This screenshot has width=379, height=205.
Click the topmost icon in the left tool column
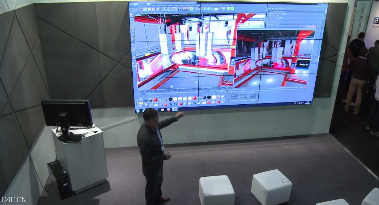(x=131, y=15)
